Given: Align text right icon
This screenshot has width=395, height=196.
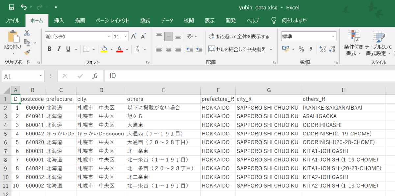Looking at the screenshot, I should click(178, 49).
